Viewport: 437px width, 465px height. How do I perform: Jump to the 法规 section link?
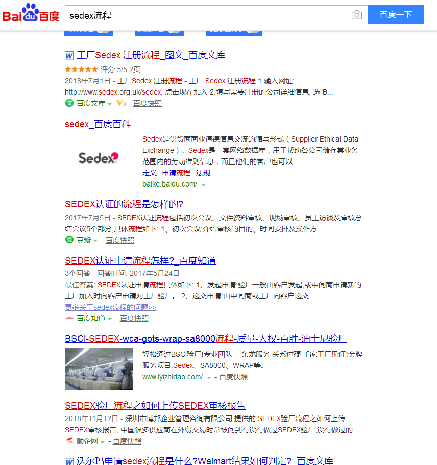click(x=203, y=173)
